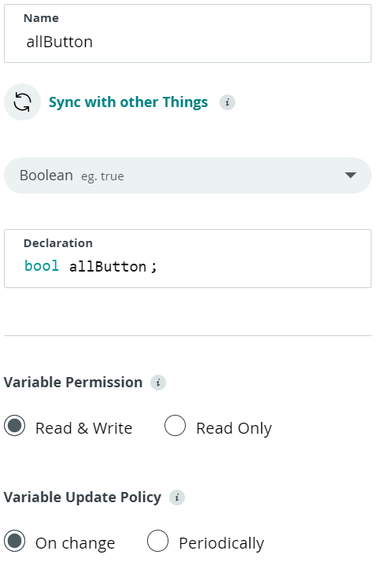Click the allButton; identifier in declaration
The height and width of the screenshot is (562, 377).
(113, 267)
